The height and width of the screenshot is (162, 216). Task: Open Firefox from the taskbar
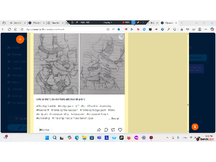(129, 138)
